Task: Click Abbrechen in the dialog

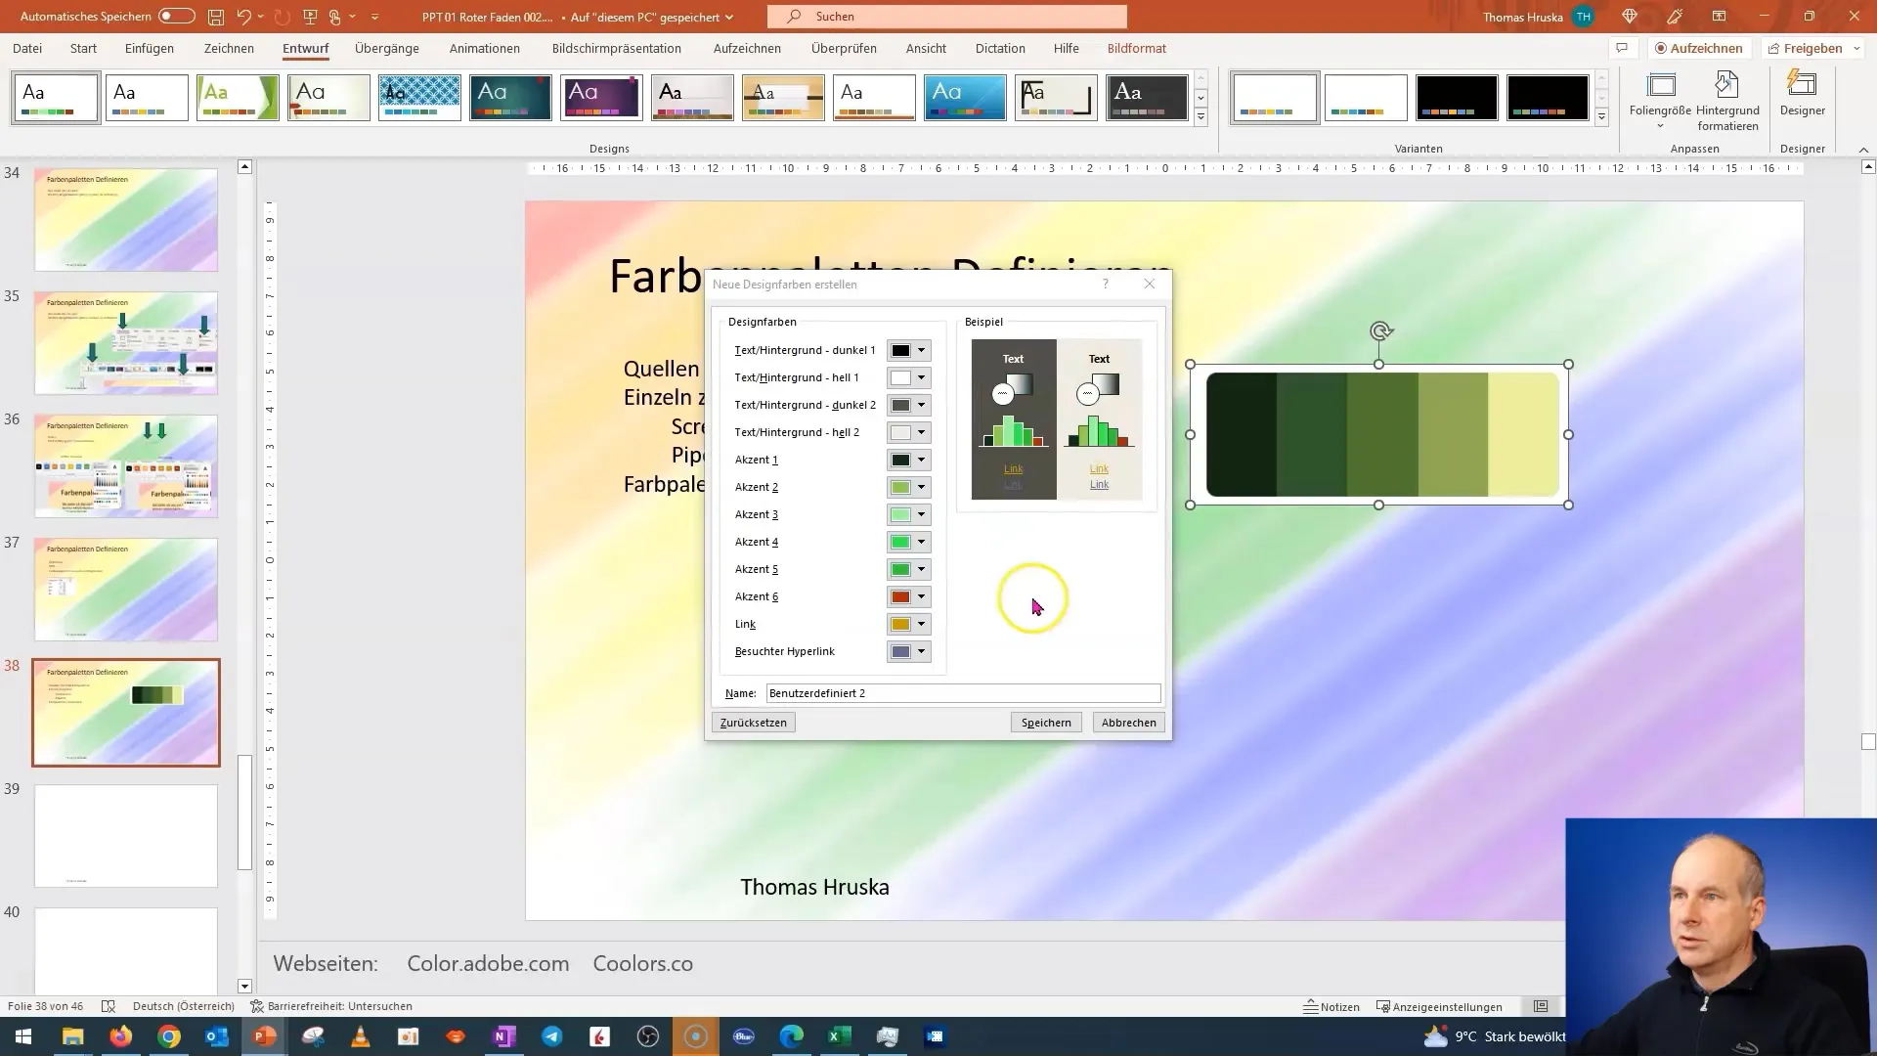Action: pyautogui.click(x=1128, y=723)
